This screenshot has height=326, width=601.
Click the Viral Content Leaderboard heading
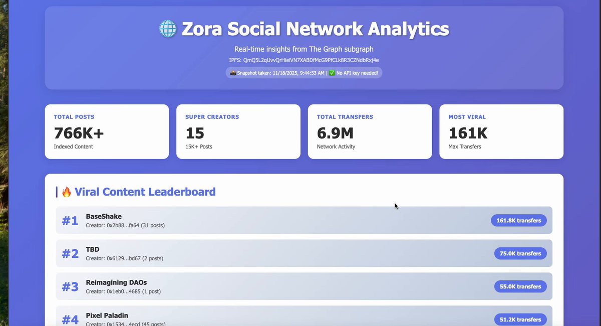[x=145, y=192]
